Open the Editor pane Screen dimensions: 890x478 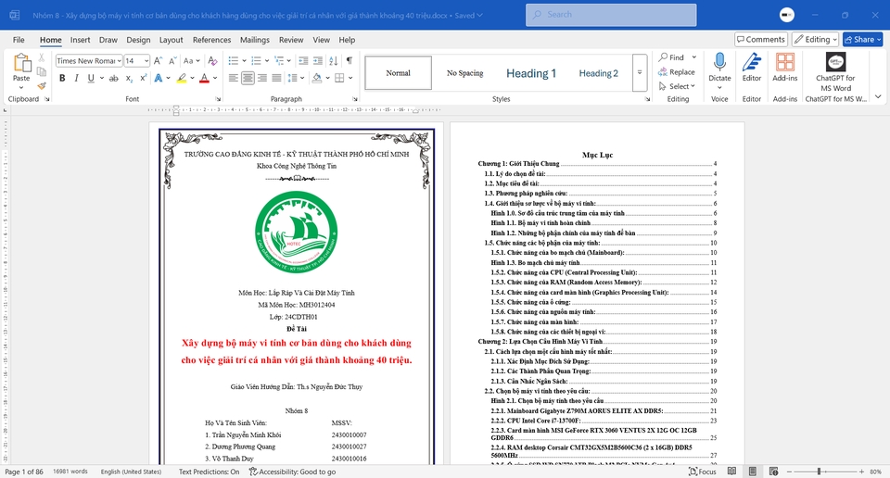(752, 67)
